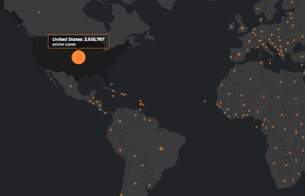Click the Morocco case marker
The height and width of the screenshot is (196, 305).
(x=234, y=71)
